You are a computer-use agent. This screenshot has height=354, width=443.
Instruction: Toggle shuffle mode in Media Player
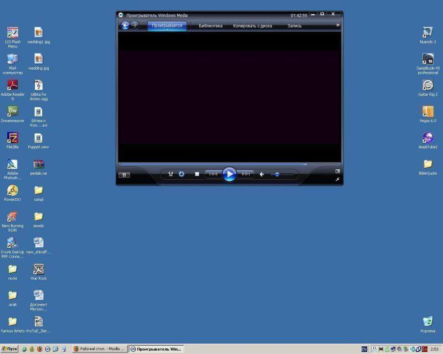click(x=171, y=174)
